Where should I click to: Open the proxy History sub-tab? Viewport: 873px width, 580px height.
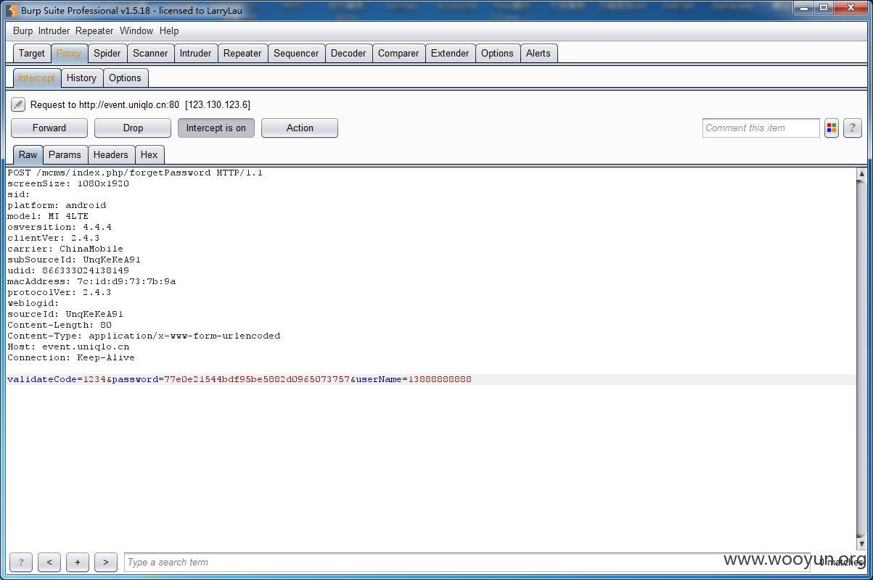point(81,78)
